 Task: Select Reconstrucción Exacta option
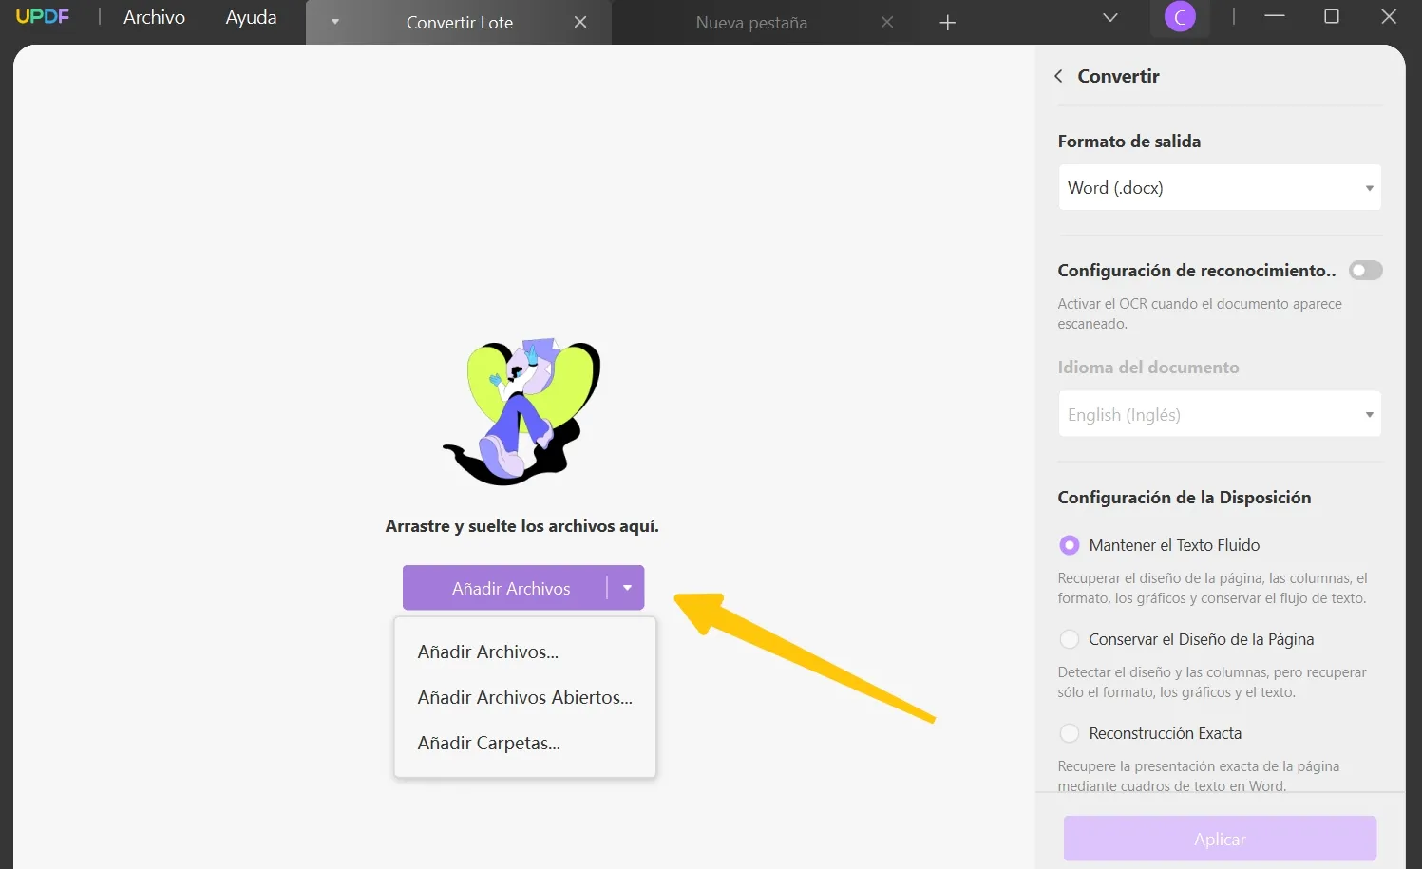point(1070,733)
